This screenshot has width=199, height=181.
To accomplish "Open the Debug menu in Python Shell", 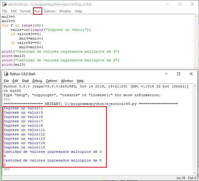I will click(x=37, y=81).
